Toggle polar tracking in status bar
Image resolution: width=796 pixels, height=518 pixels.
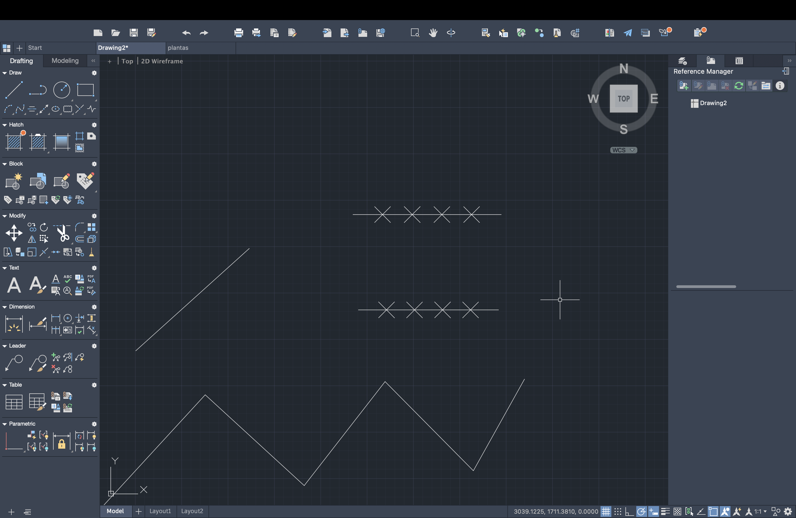pos(641,511)
